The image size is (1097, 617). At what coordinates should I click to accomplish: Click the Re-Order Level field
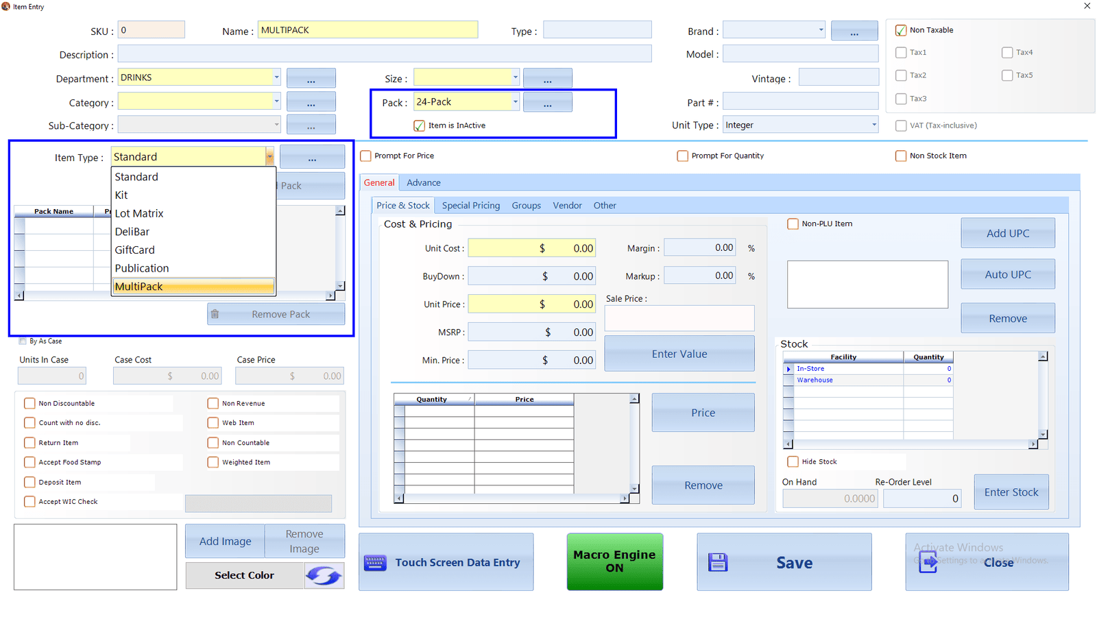[922, 498]
